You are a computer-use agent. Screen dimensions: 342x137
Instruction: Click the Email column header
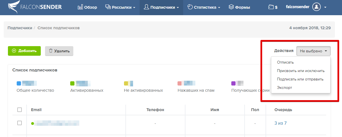tap(36, 110)
